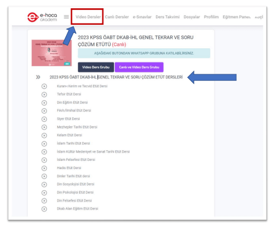The width and height of the screenshot is (276, 225).
Task: Play icon beside Kelam Etüt Dersi
Action: (44, 135)
